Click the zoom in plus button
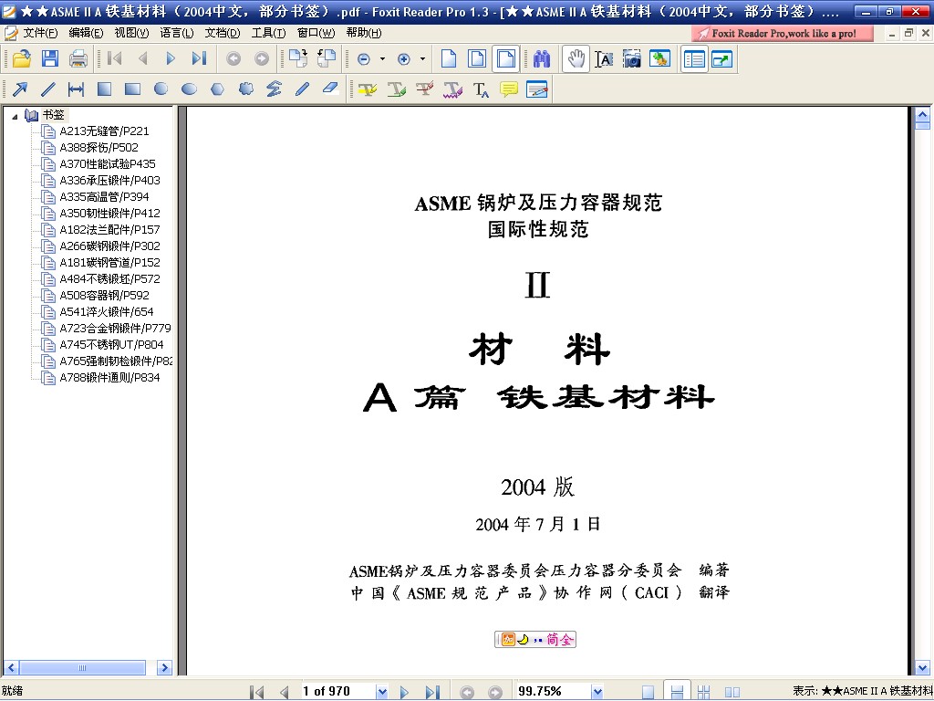Screen dimensions: 934x701 (x=404, y=59)
